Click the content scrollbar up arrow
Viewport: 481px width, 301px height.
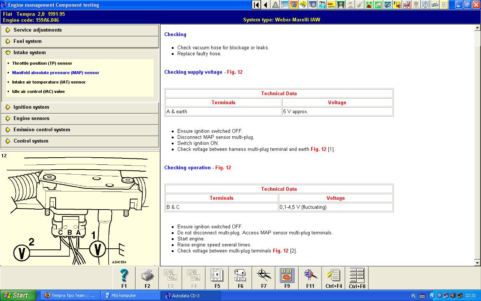478,28
